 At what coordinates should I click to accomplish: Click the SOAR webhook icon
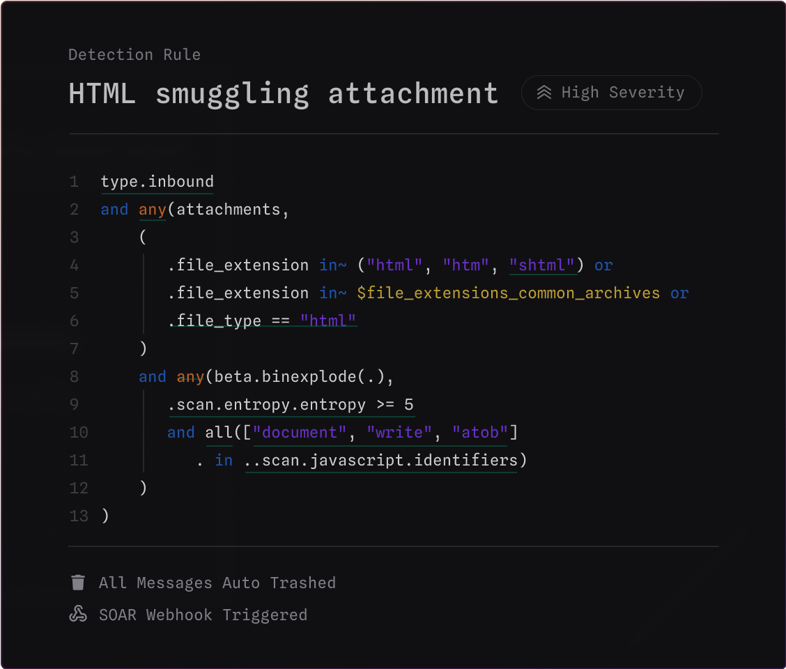pos(78,614)
